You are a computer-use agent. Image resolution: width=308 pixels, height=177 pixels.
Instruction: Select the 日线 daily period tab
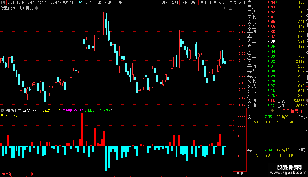tap(79, 2)
